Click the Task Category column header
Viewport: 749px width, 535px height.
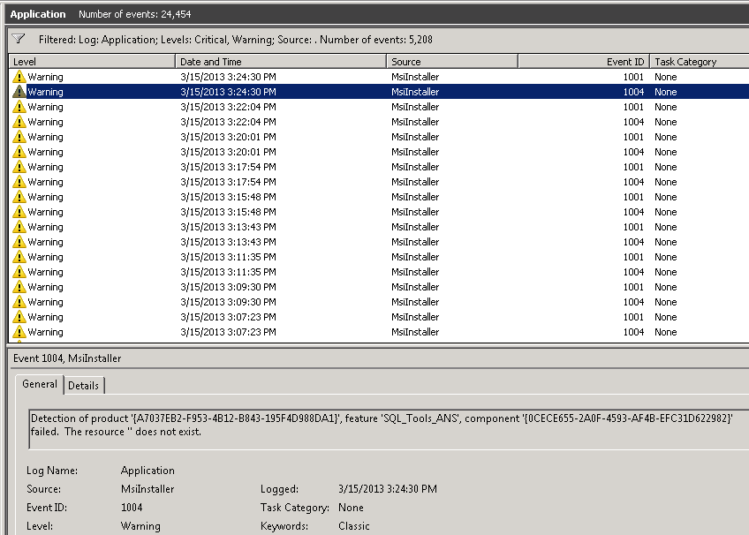pyautogui.click(x=696, y=62)
